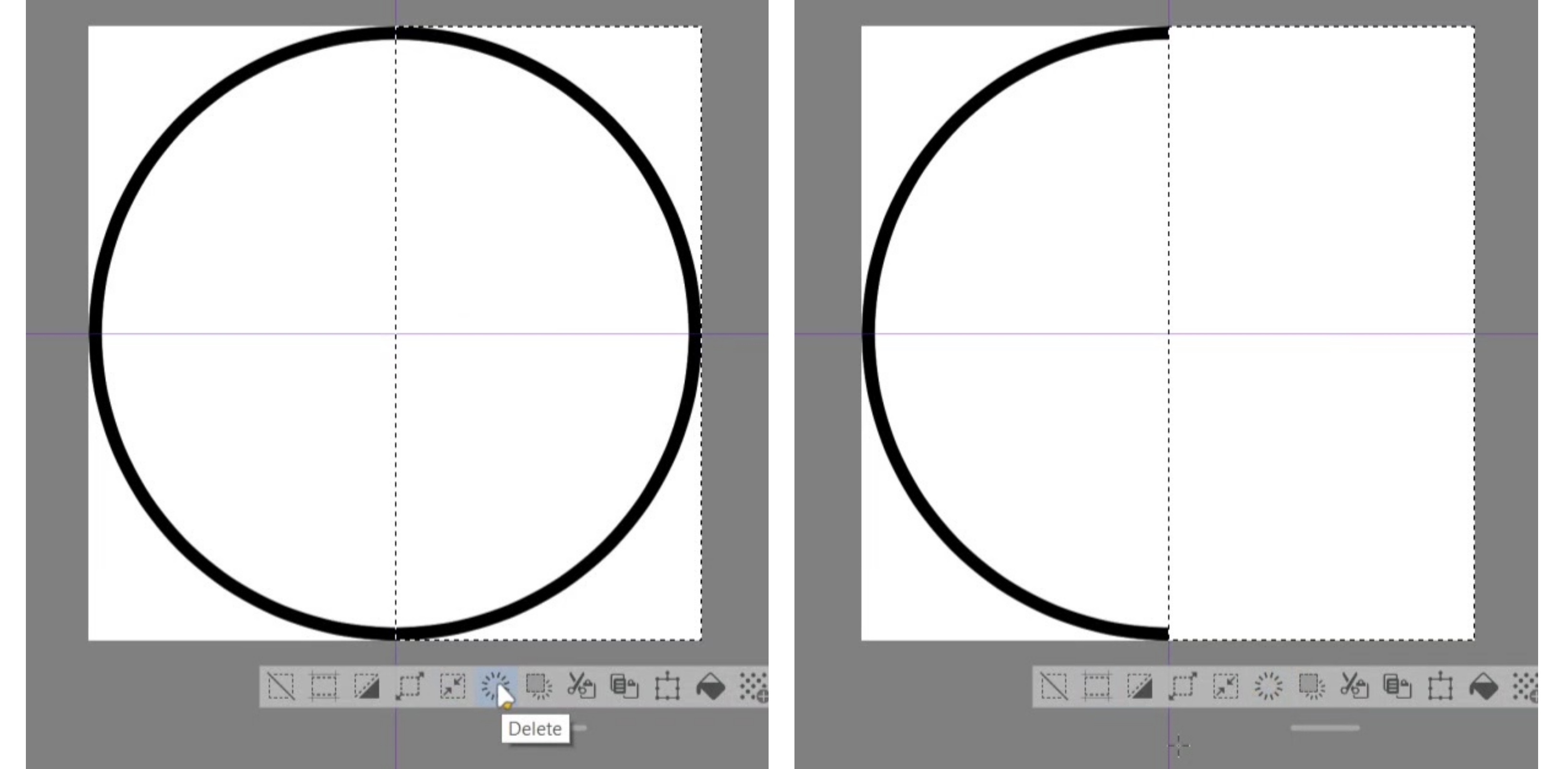
Task: Shrink selected area in left launcher
Action: tap(453, 687)
